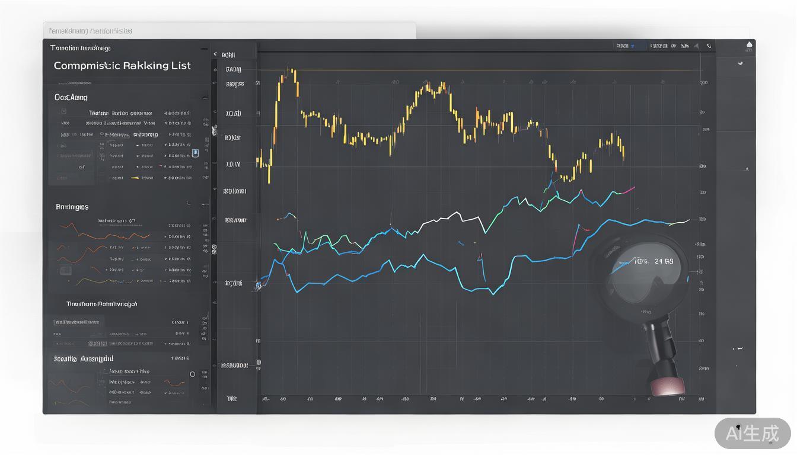Click the crescent icon beside the Brrininges heading
797x455 pixels.
coord(189,203)
